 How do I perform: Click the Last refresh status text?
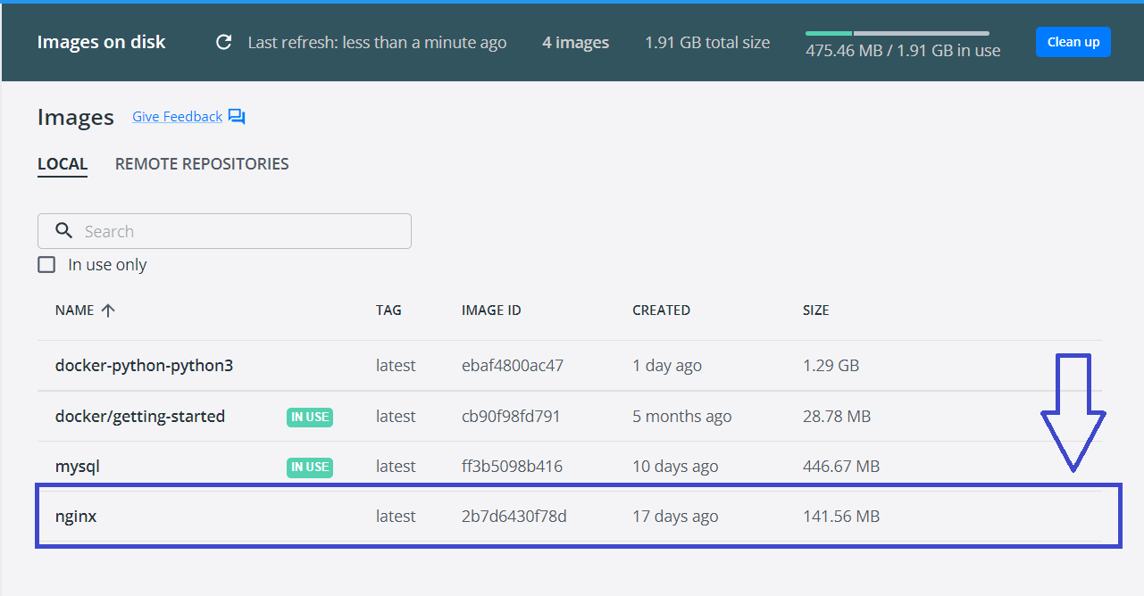pos(377,42)
